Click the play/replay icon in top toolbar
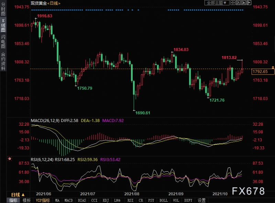The image size is (275, 203). coord(244,3)
